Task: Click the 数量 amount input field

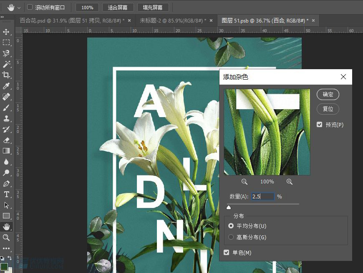Action: point(262,196)
